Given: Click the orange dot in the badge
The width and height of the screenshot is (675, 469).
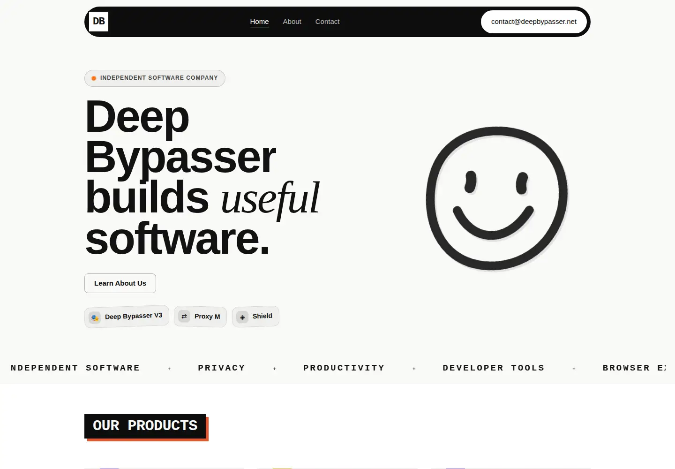Looking at the screenshot, I should click(x=94, y=78).
